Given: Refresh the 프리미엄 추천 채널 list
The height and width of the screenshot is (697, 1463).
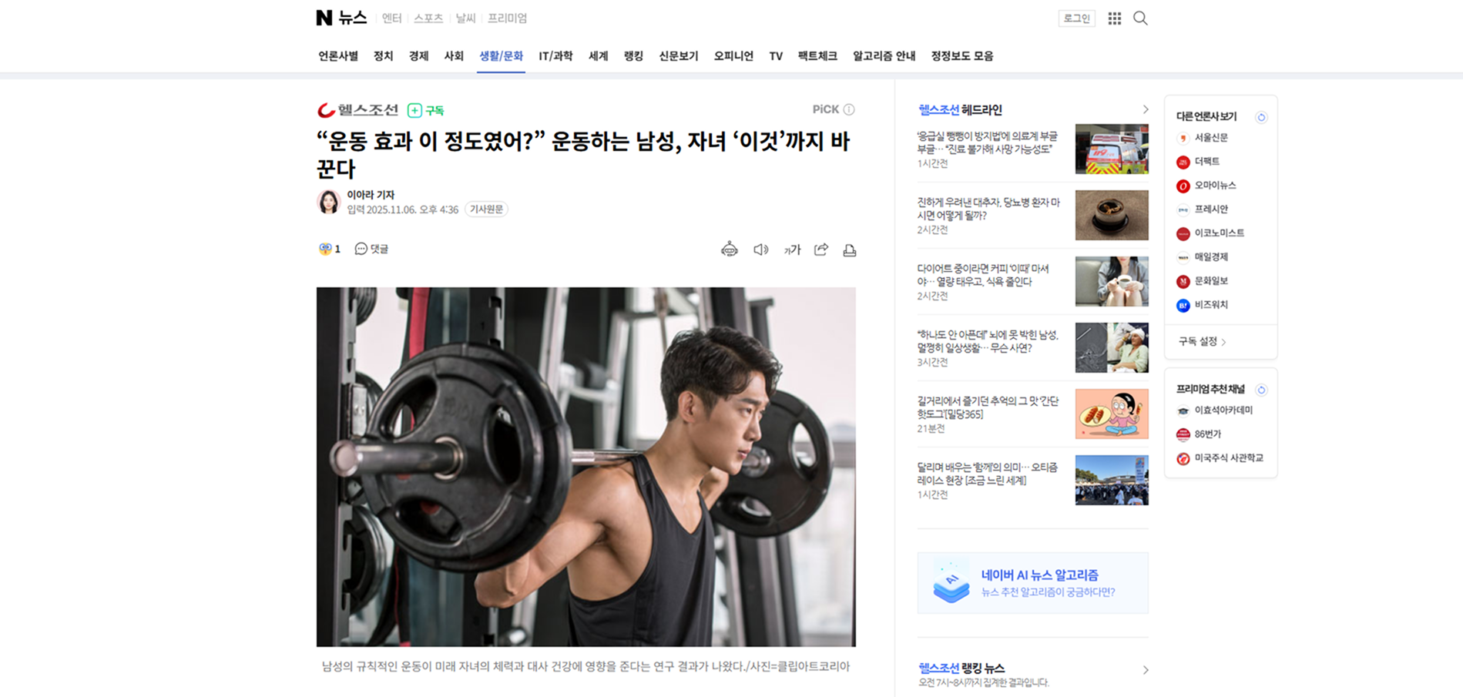Looking at the screenshot, I should click(1261, 390).
